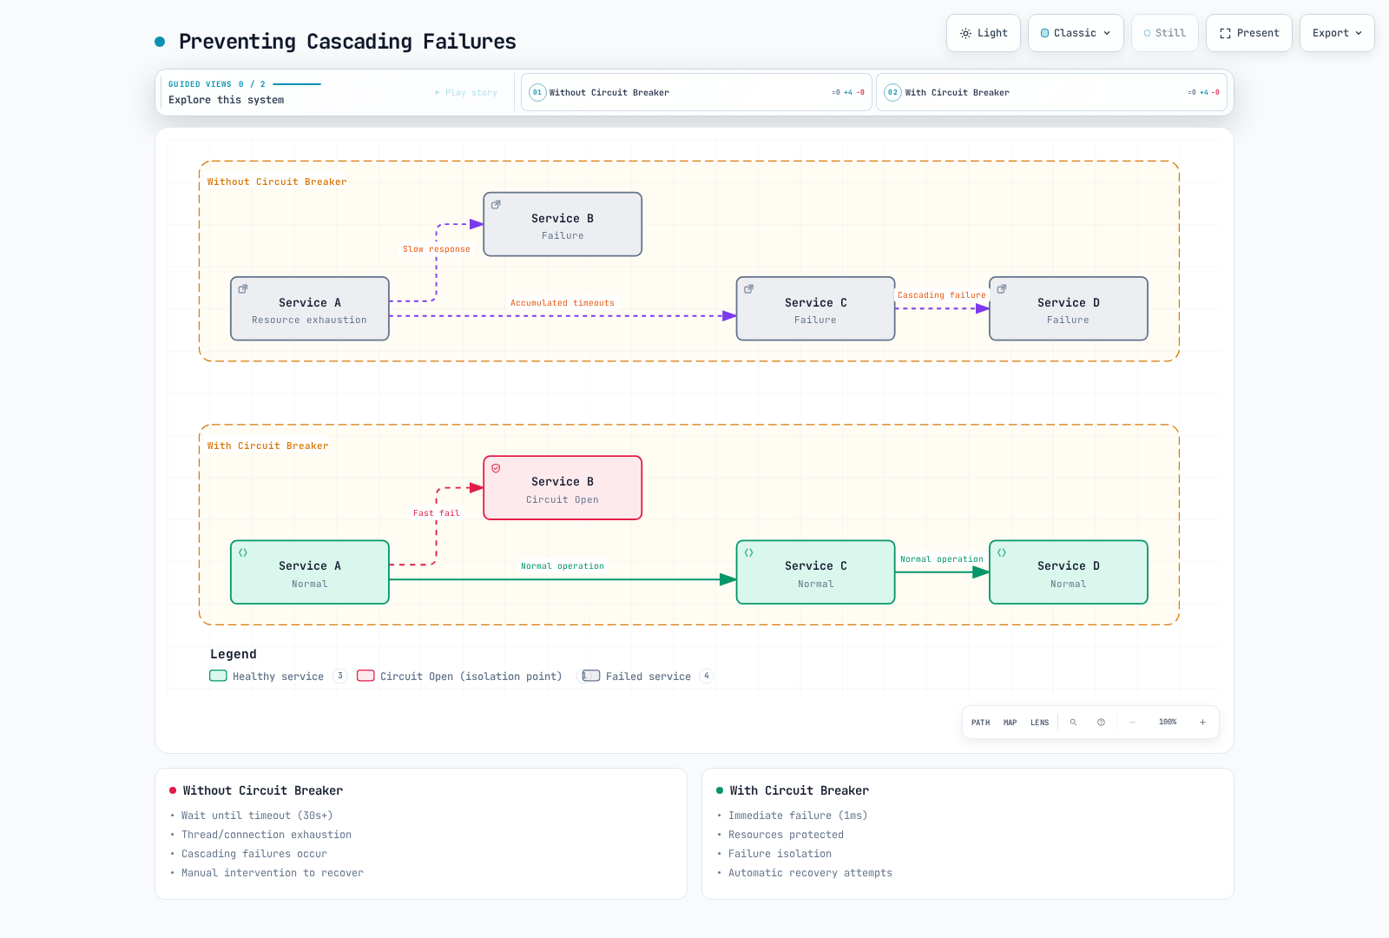Click the icon on Resource exhaustion Service A
The image size is (1389, 938).
[x=243, y=289]
